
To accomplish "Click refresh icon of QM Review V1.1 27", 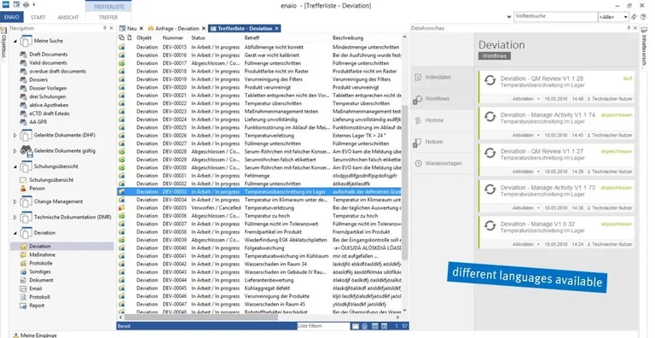I will point(490,154).
